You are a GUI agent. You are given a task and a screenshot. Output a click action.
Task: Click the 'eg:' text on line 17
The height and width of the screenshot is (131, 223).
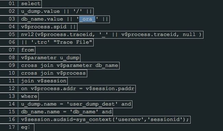click(x=25, y=127)
